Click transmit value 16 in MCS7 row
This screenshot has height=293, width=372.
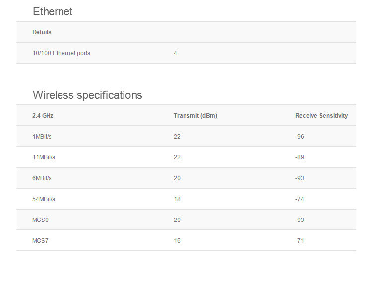(x=177, y=241)
